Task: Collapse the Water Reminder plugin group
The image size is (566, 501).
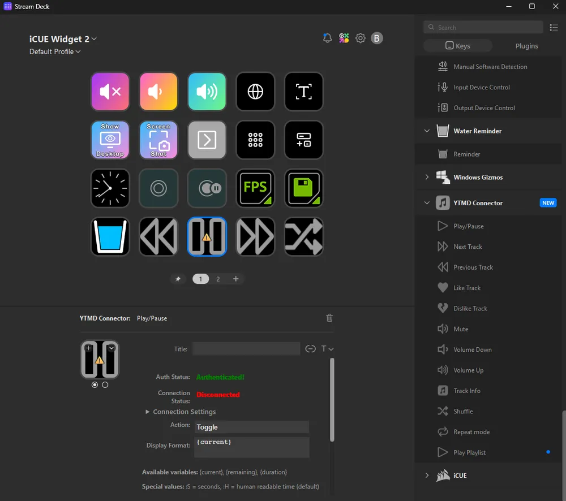Action: 427,131
